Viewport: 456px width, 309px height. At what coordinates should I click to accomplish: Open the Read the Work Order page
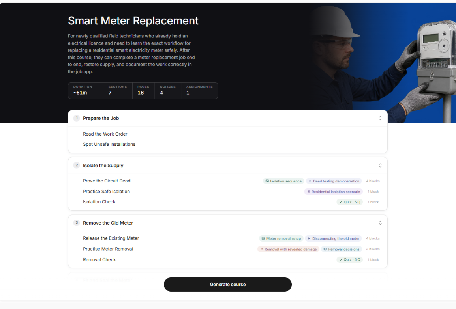(x=105, y=134)
